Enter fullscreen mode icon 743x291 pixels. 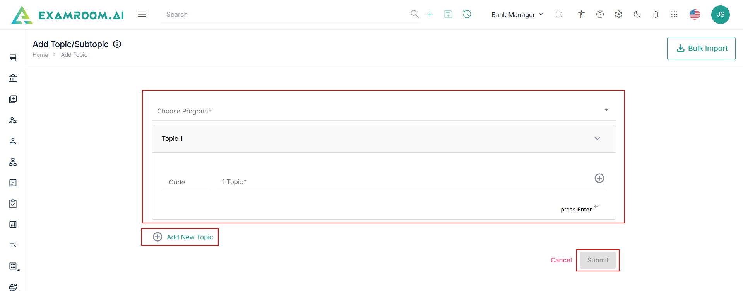pos(559,14)
